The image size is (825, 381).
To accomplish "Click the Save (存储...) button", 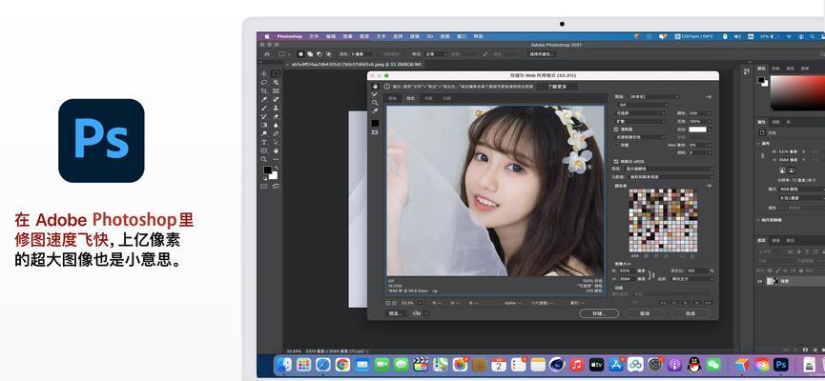I will coord(599,313).
